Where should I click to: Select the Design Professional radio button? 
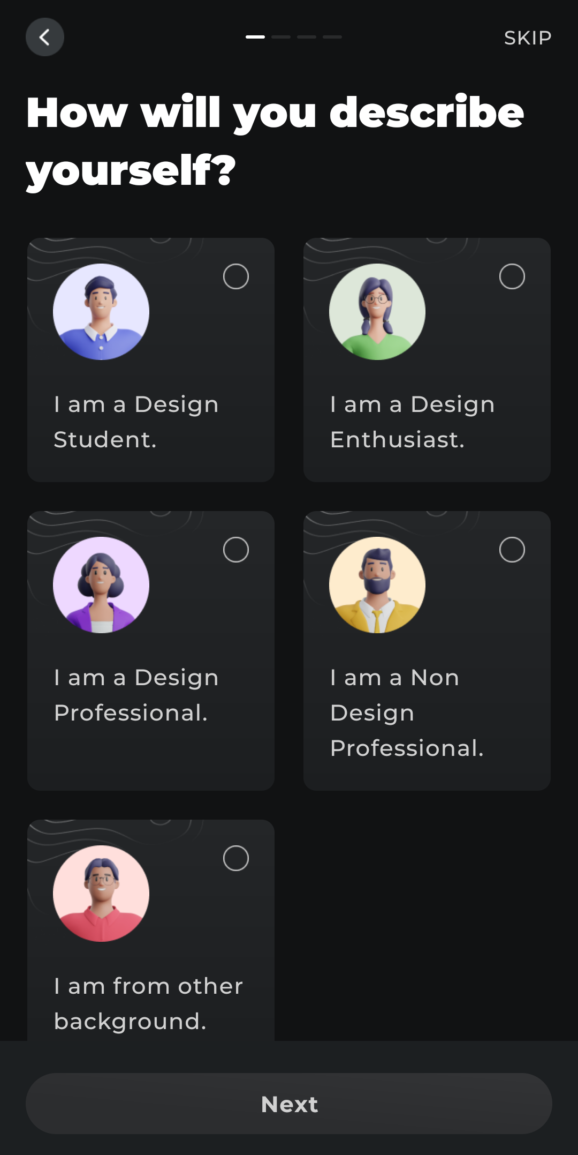pyautogui.click(x=236, y=550)
